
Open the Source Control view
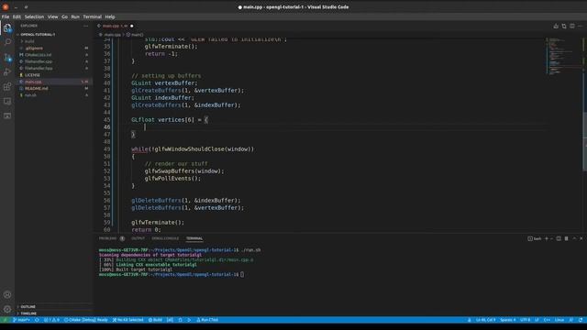pyautogui.click(x=7, y=57)
